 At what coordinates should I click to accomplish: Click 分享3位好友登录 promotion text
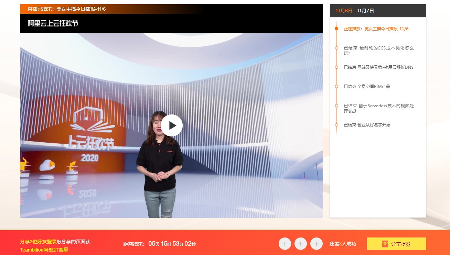[x=38, y=242]
